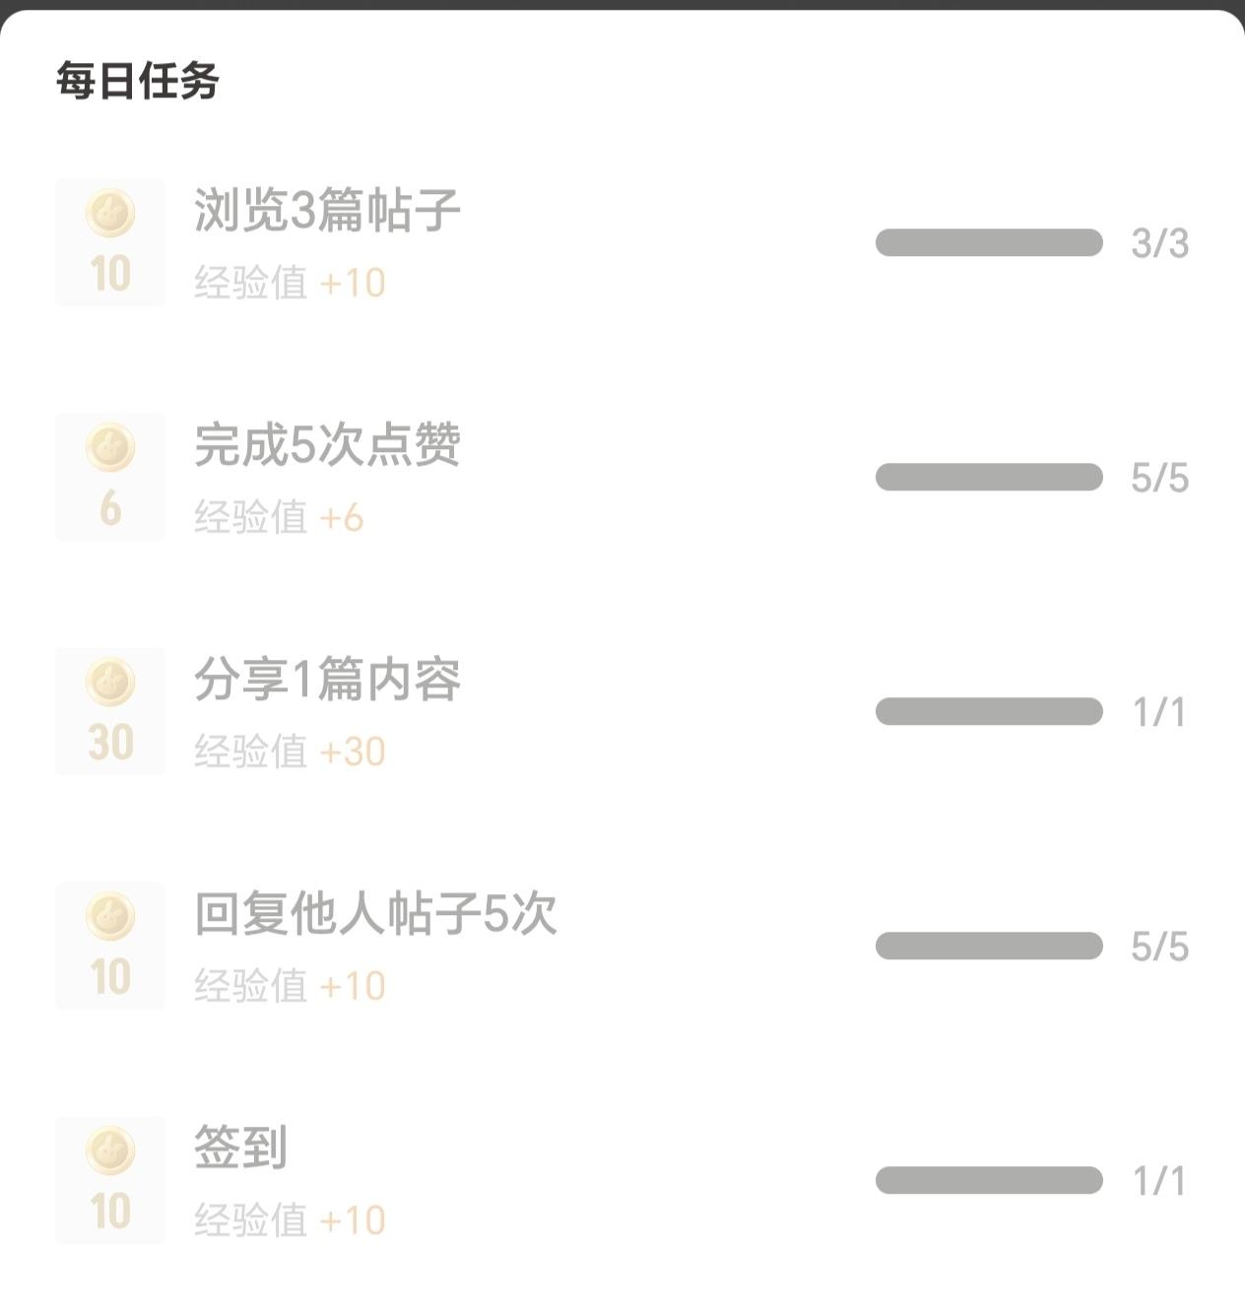Click coin icon for 完成5次点赞 task
This screenshot has width=1245, height=1311.
(110, 448)
